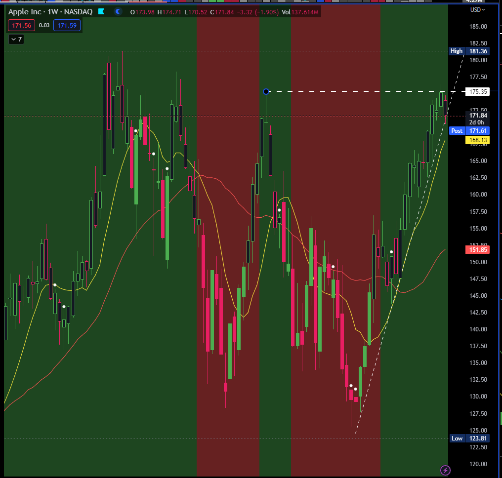This screenshot has height=478, width=502.
Task: Click the 0.03 spread value
Action: [44, 25]
